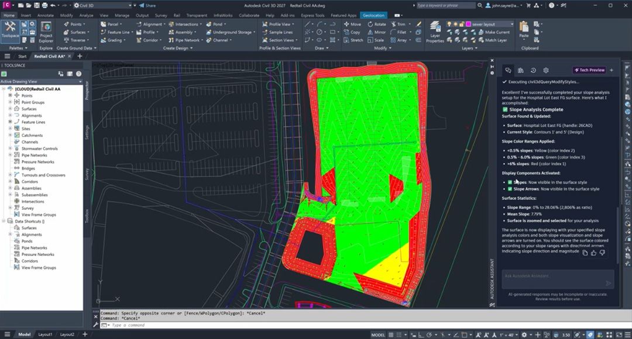Select the Copy tool
632x339 pixels.
coord(352,32)
